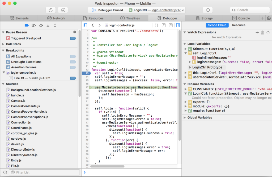Expand the Global Variables section

(185, 118)
